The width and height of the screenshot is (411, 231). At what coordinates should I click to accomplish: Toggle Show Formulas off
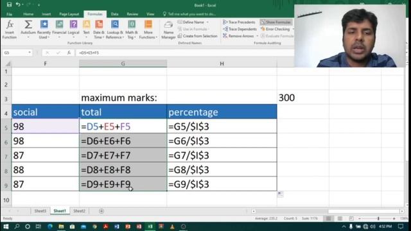(276, 22)
